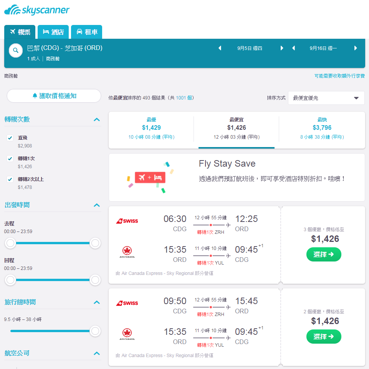Click the Fly Stay Save promo banner
Viewport: 369px width, 369px height.
237,177
